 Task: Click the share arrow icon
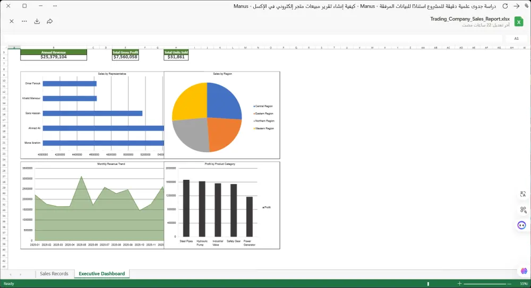(49, 21)
